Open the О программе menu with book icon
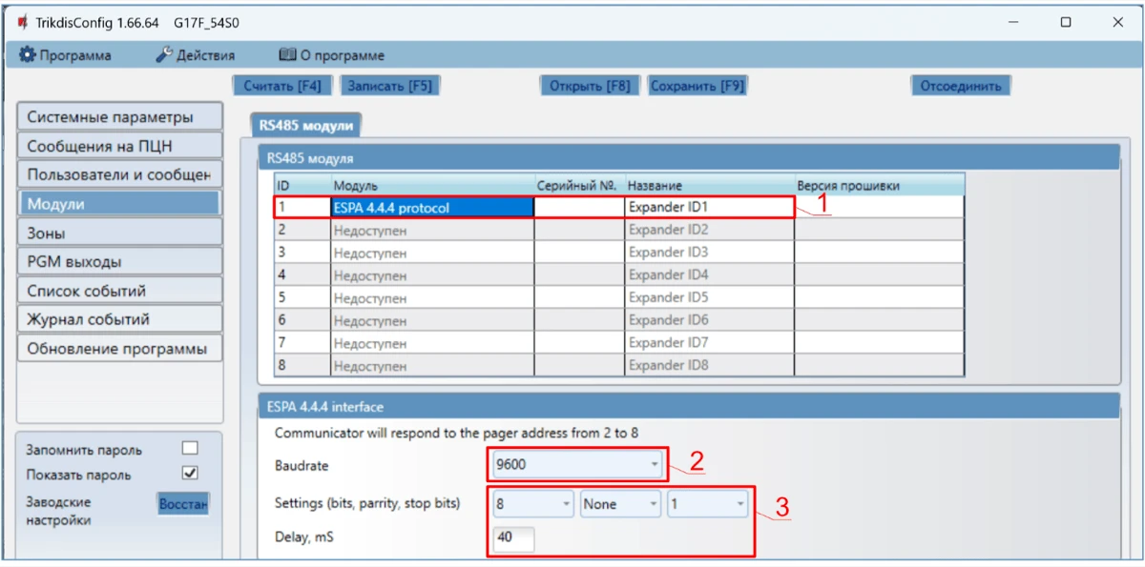 [331, 55]
